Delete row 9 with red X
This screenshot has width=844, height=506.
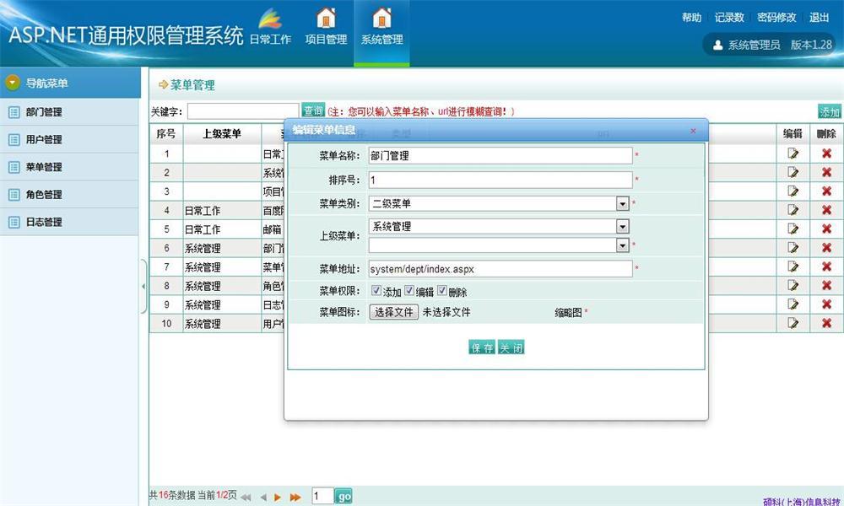click(827, 304)
